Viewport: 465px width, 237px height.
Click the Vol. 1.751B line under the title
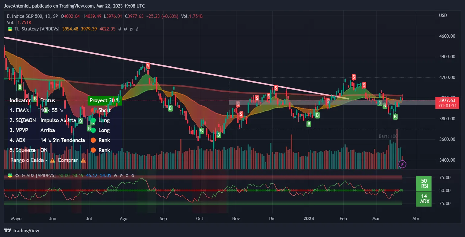tap(19, 23)
